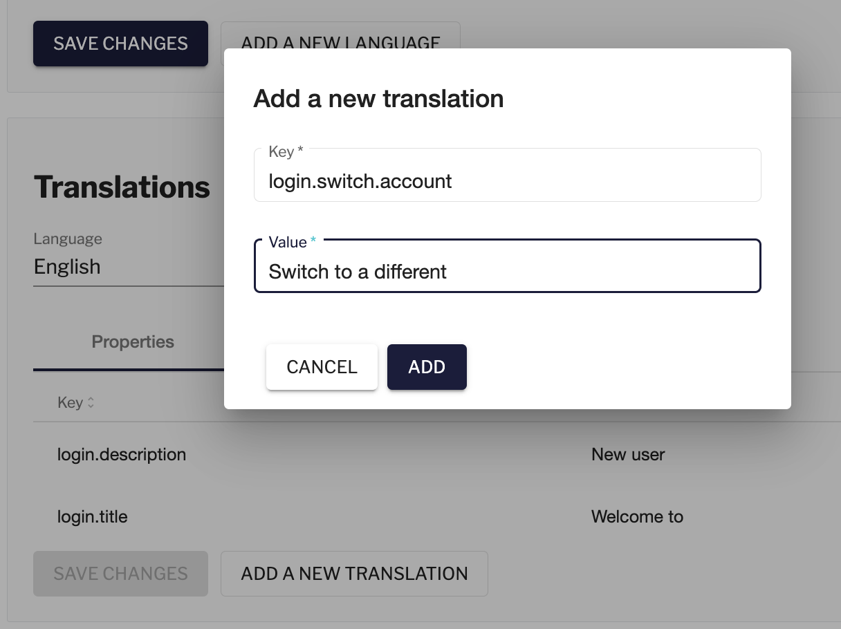Click the "Welcome to" translation value
This screenshot has height=629, width=841.
click(637, 517)
